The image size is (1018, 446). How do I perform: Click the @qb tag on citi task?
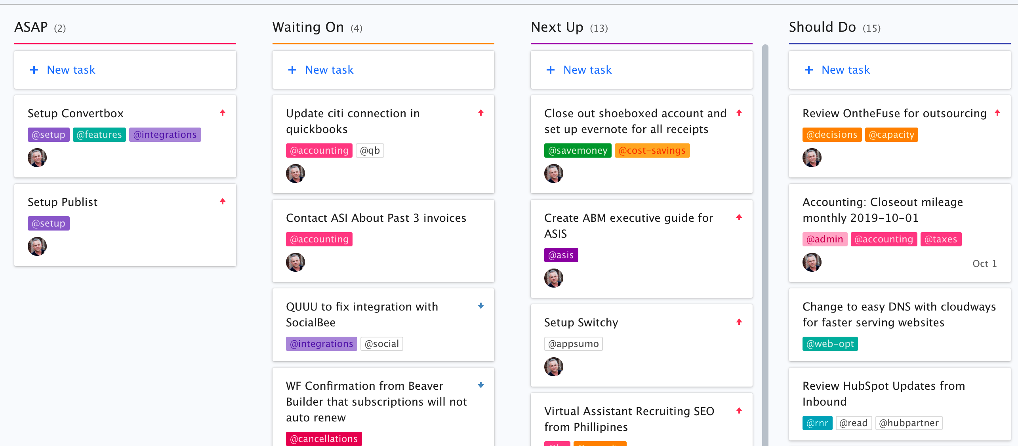(x=370, y=151)
